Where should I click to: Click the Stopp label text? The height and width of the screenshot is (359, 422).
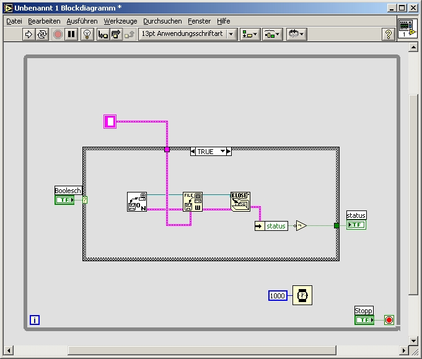(364, 311)
